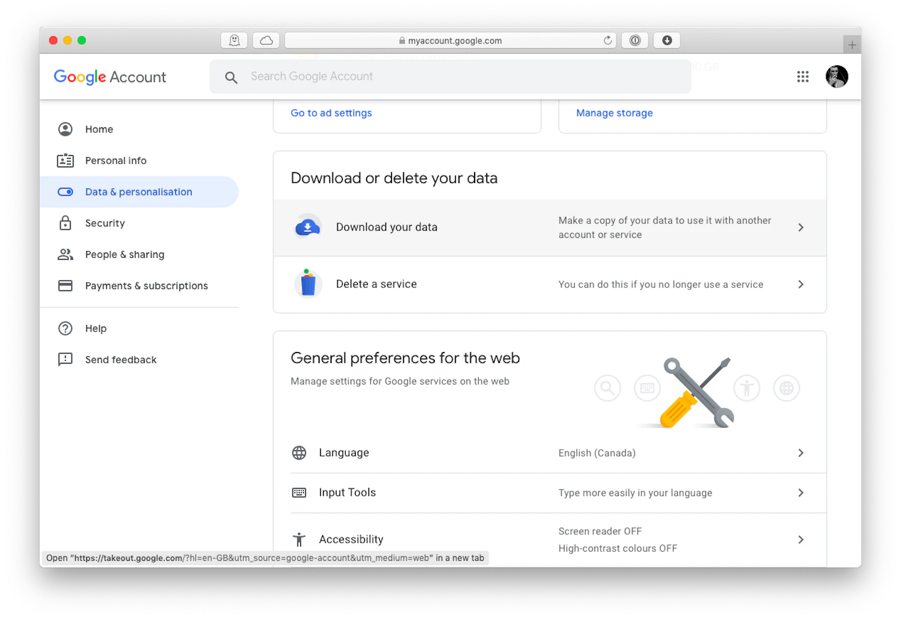Click the Input Tools keyboard icon
The height and width of the screenshot is (620, 901).
pyautogui.click(x=299, y=493)
